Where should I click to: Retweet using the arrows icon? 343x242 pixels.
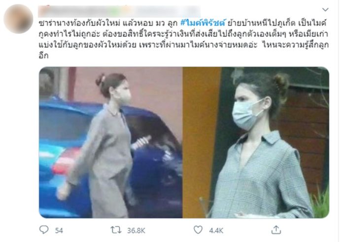coord(116,230)
